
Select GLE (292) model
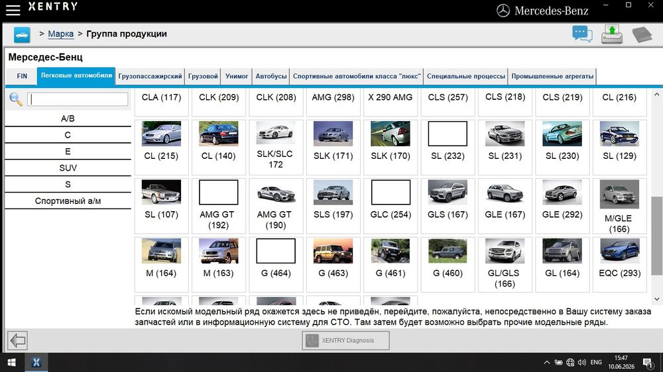[x=562, y=206]
